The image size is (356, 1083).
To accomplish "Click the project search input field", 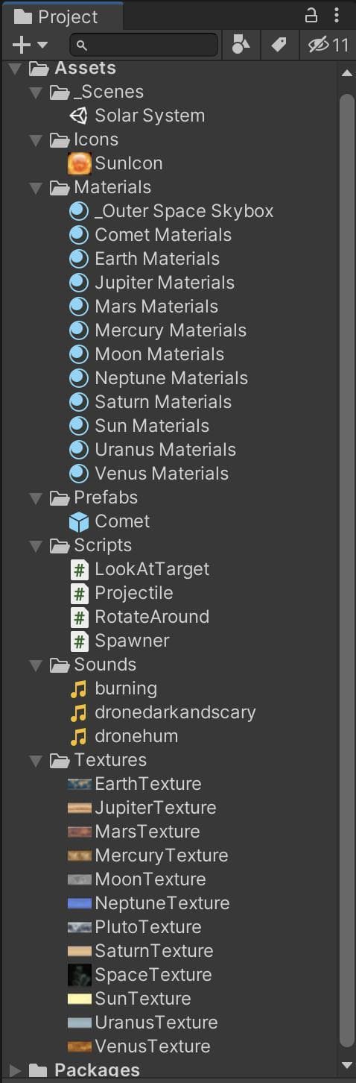I will tap(144, 45).
